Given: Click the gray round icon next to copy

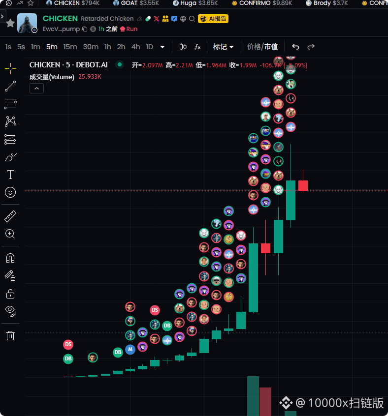Looking at the screenshot, I should click(93, 29).
